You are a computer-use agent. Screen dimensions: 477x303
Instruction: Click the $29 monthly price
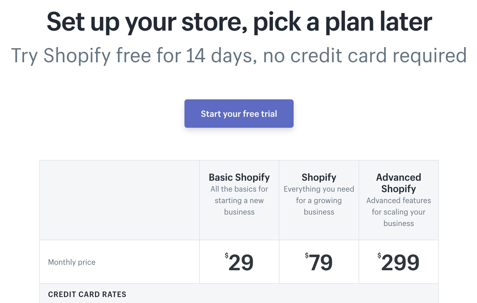pyautogui.click(x=239, y=262)
